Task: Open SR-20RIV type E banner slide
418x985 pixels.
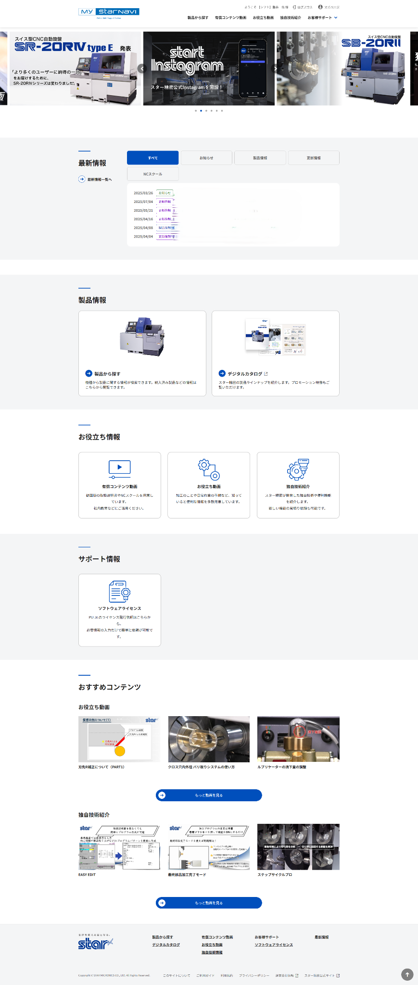Action: [75, 69]
